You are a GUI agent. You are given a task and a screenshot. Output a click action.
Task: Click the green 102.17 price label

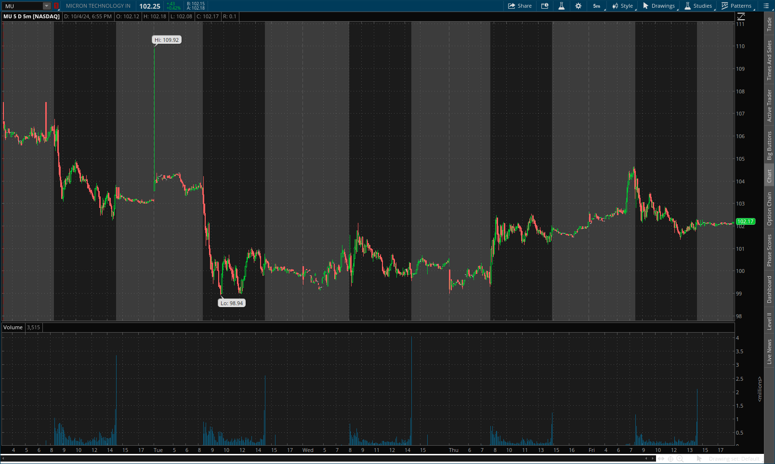(x=746, y=222)
